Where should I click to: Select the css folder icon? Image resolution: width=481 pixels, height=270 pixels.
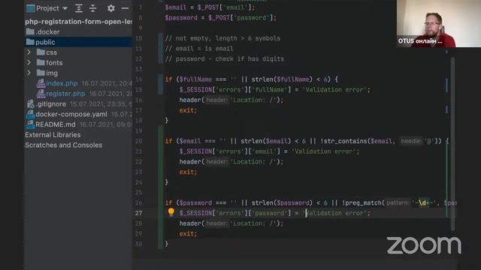point(41,52)
